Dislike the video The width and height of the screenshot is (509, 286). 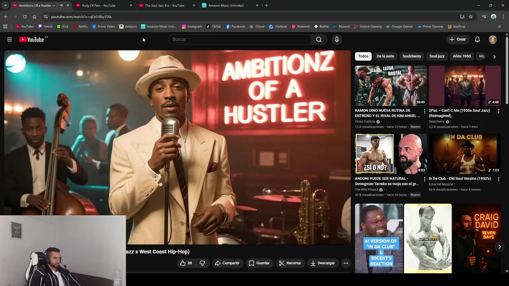point(202,263)
